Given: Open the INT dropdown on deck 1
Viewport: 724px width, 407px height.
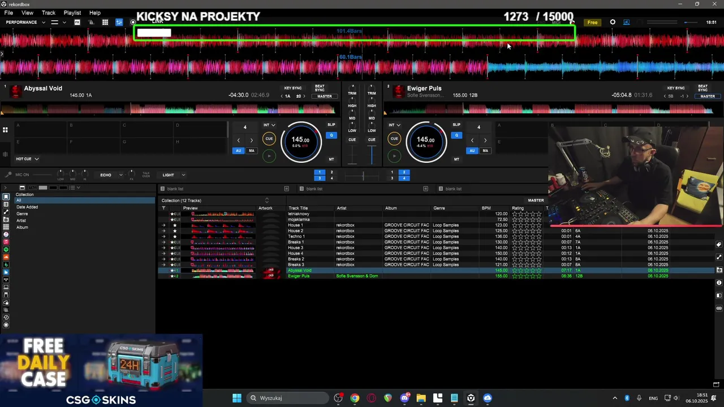Looking at the screenshot, I should [x=269, y=125].
